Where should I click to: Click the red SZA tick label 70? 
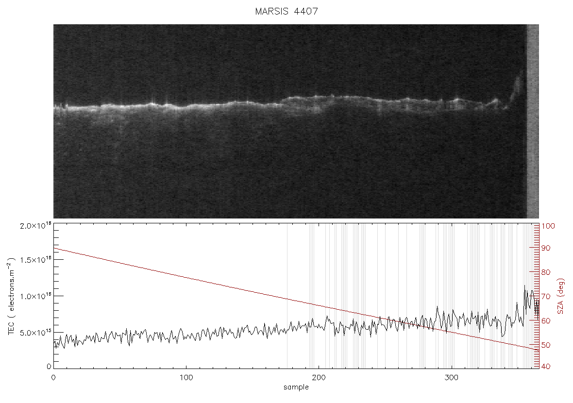click(x=546, y=296)
